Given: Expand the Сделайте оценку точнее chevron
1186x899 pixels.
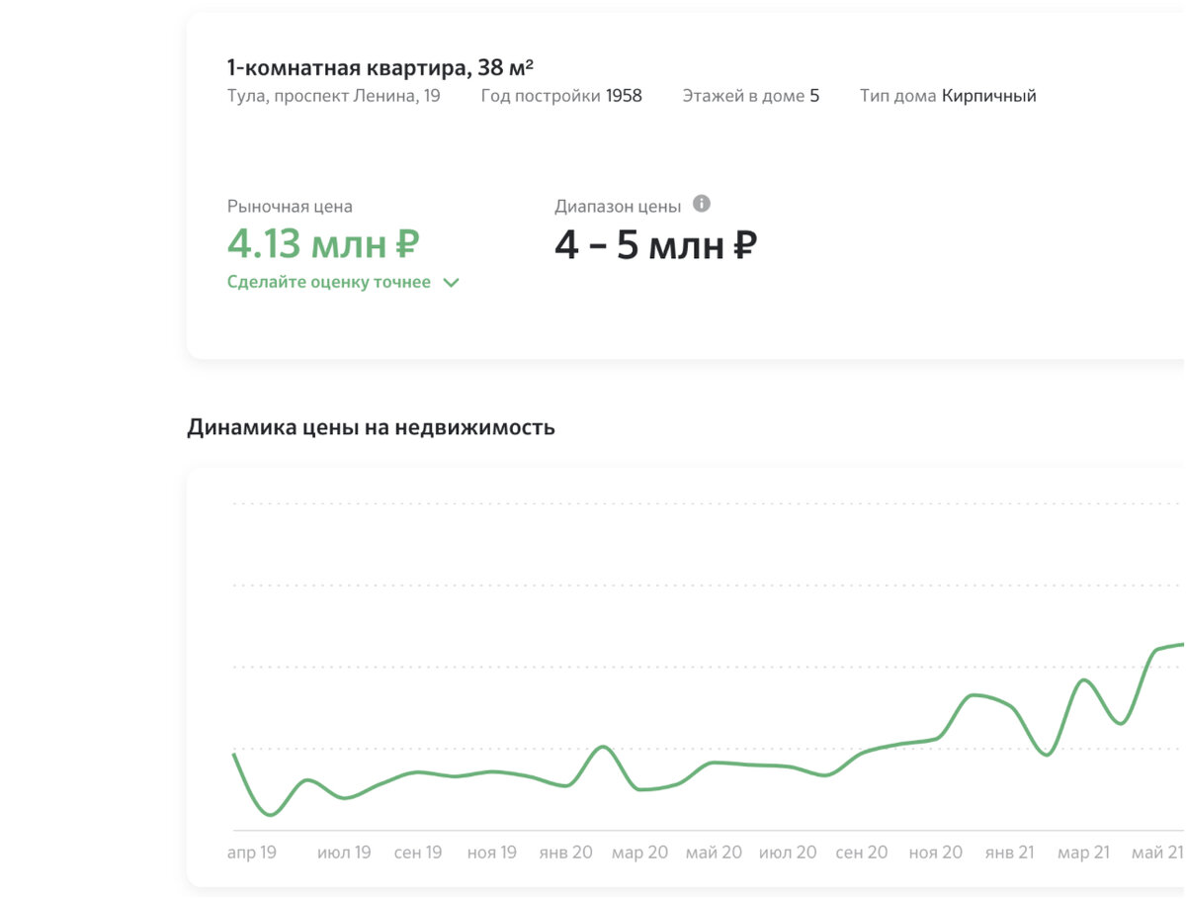Looking at the screenshot, I should pyautogui.click(x=452, y=283).
